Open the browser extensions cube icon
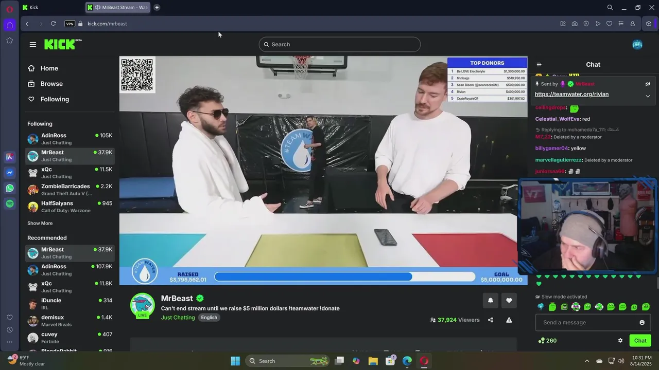This screenshot has width=659, height=370. pos(649,24)
